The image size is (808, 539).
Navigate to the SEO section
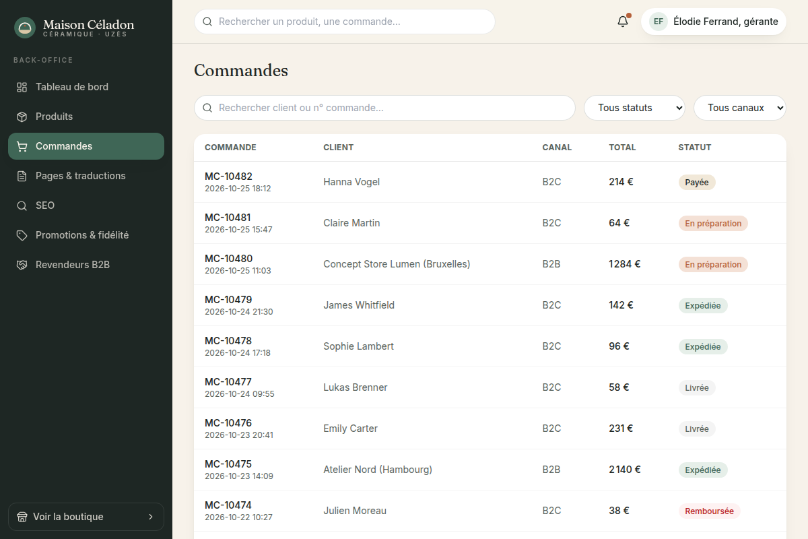[x=86, y=205]
